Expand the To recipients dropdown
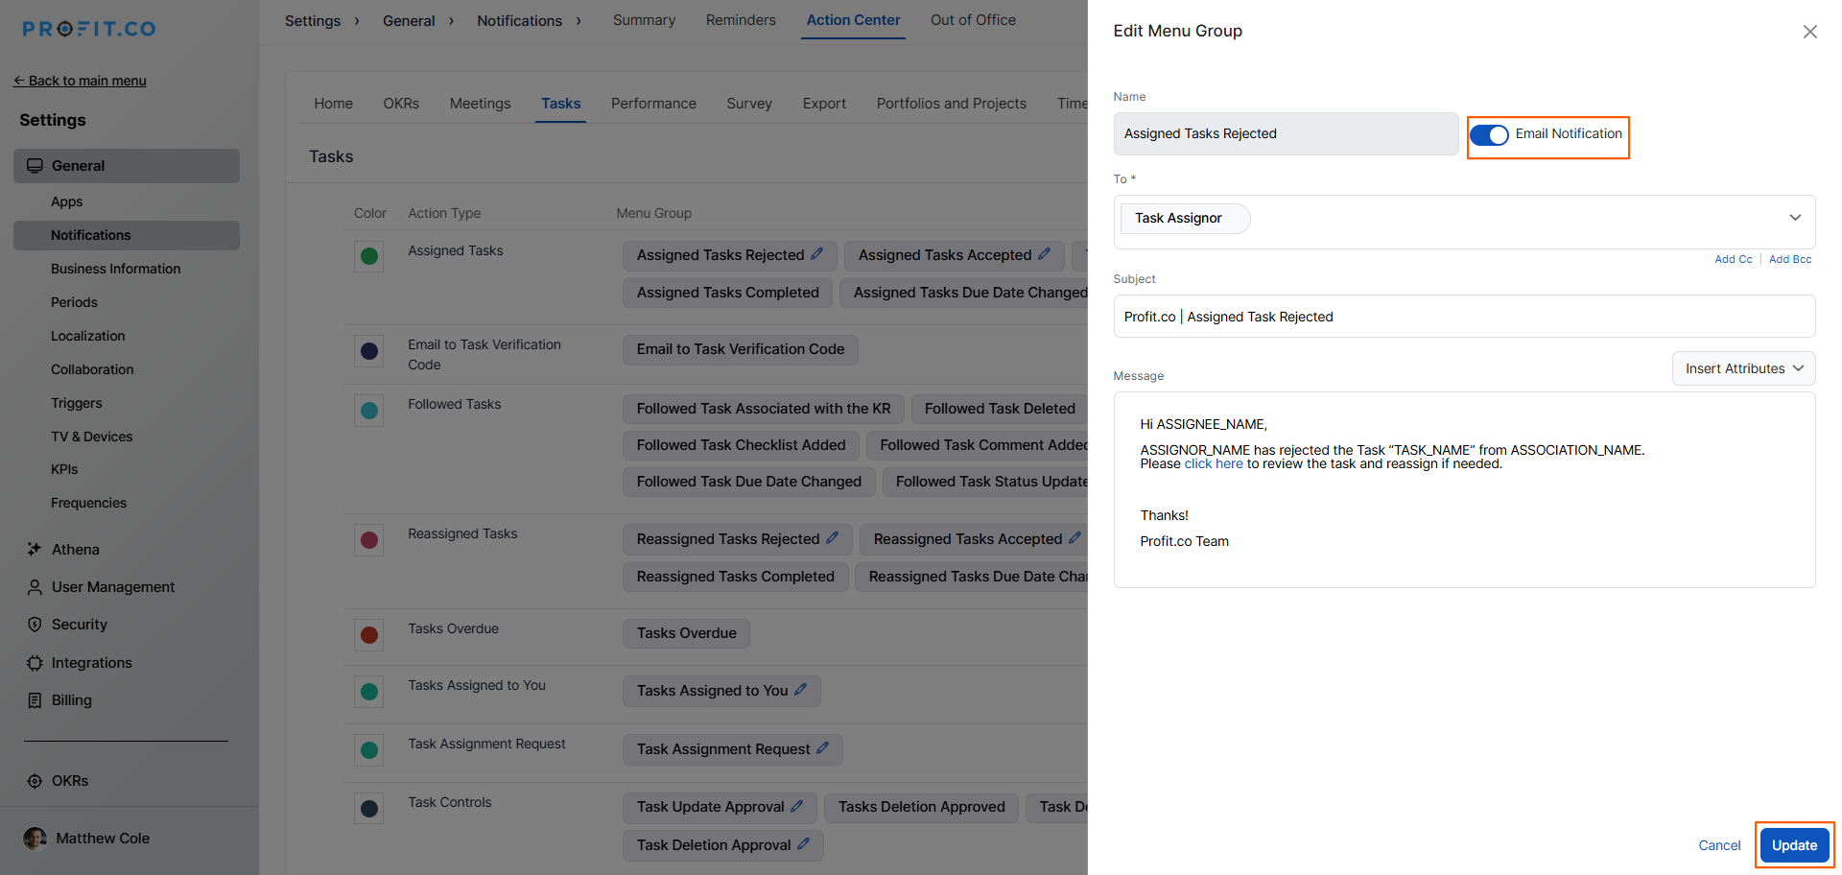This screenshot has height=875, width=1842. (1794, 218)
